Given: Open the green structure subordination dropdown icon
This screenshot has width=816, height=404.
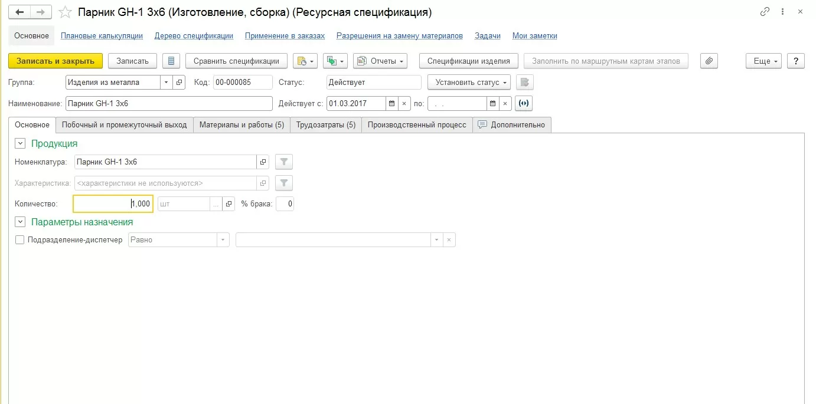Looking at the screenshot, I should pyautogui.click(x=335, y=61).
